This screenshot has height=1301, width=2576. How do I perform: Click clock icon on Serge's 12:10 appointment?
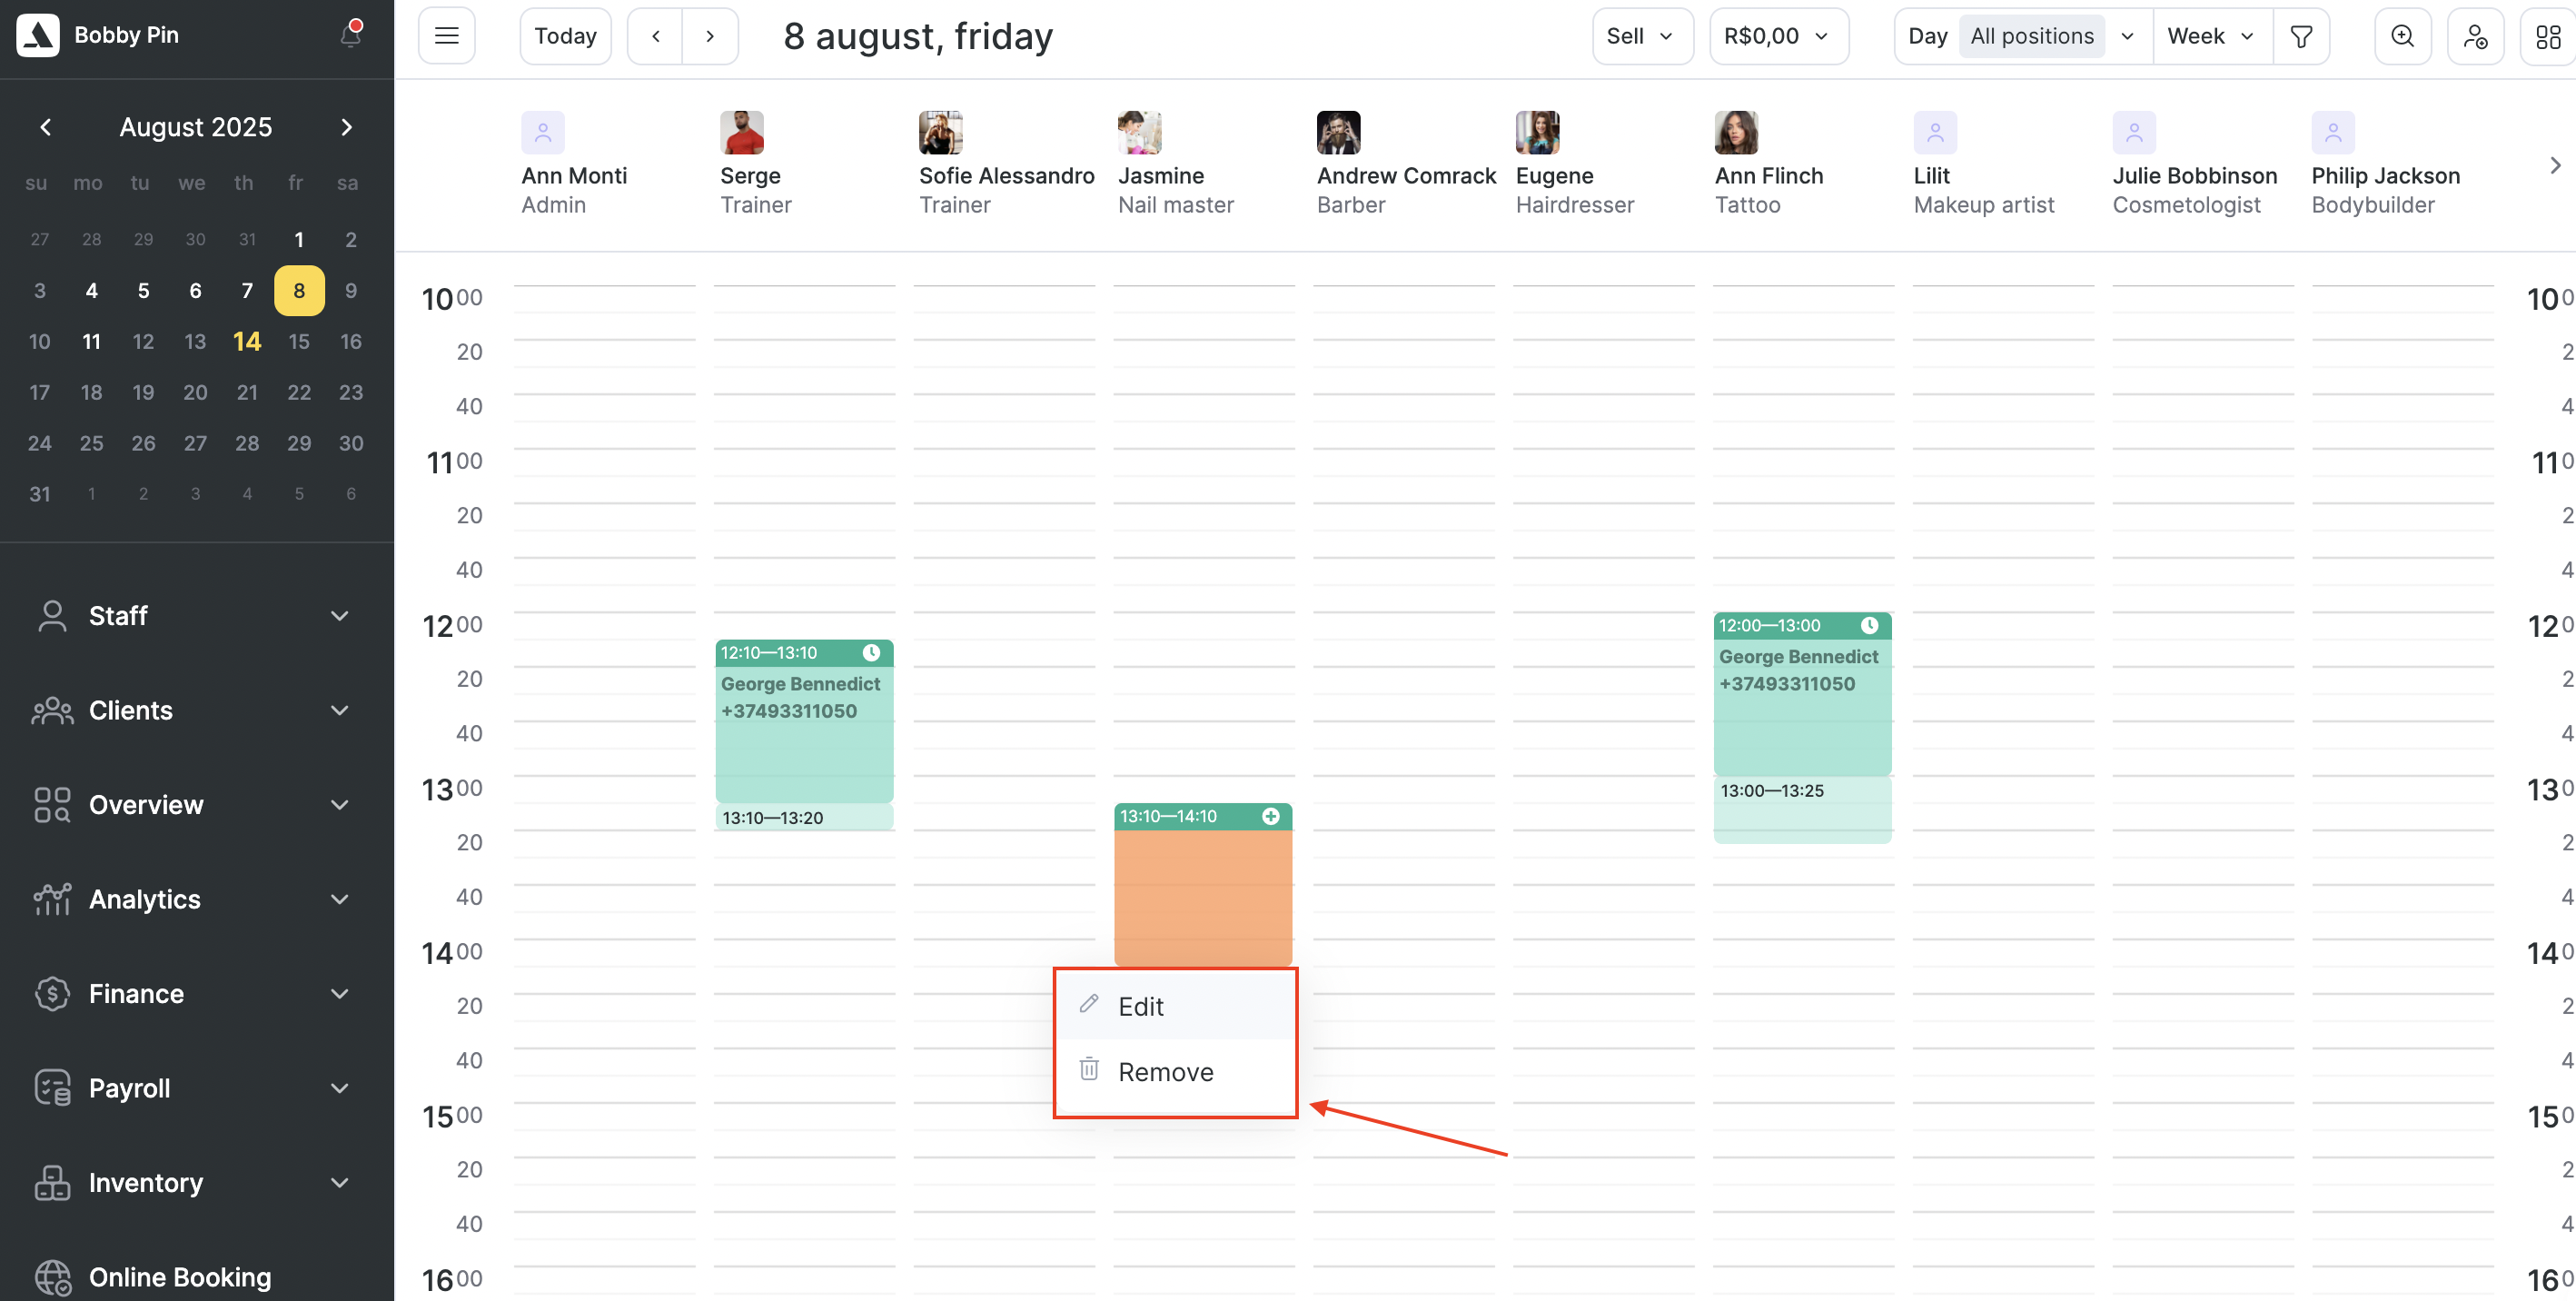(x=871, y=652)
